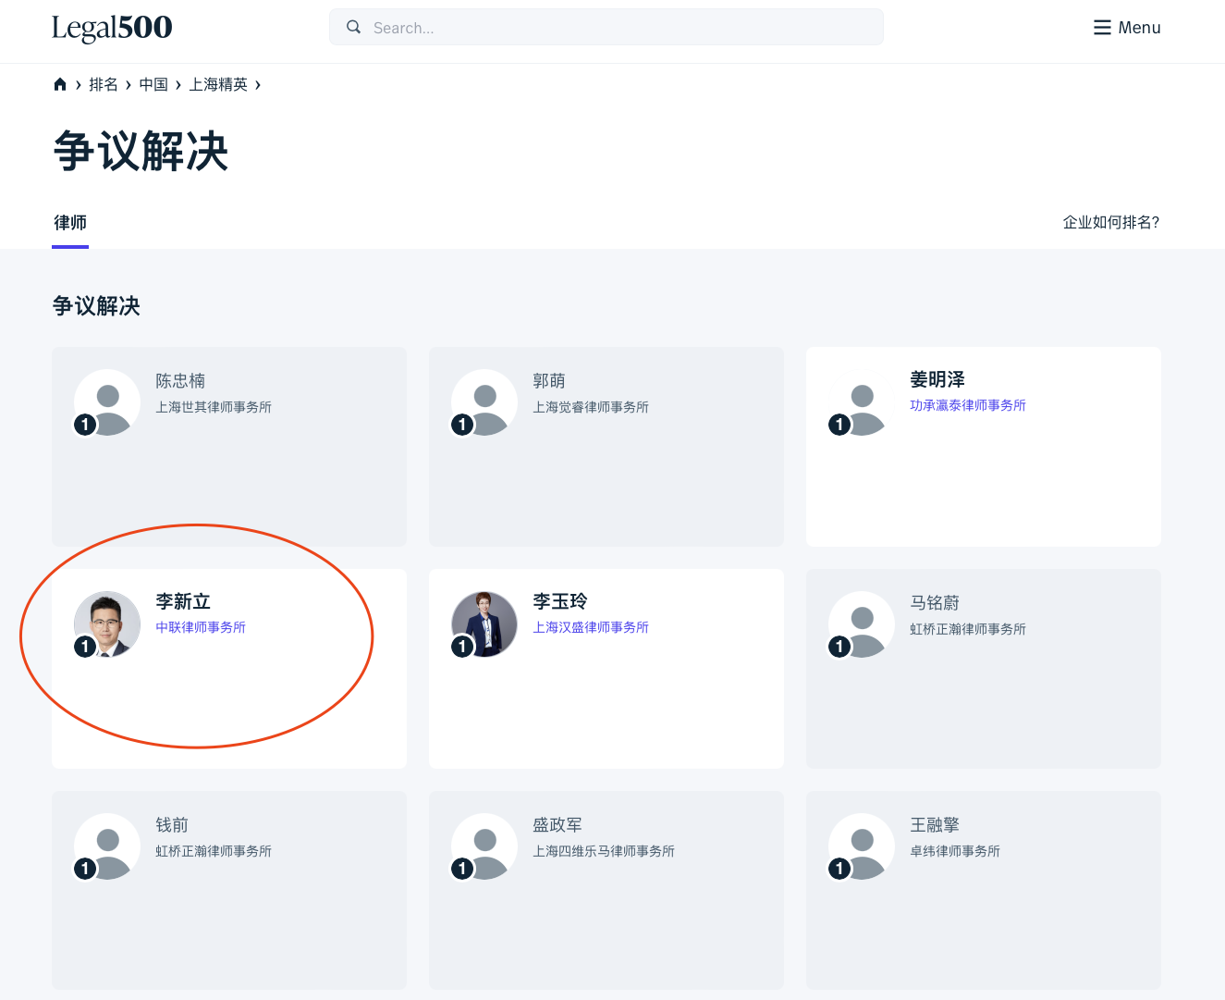Click 李玉玲's profile photo
Image resolution: width=1225 pixels, height=1000 pixels.
484,624
